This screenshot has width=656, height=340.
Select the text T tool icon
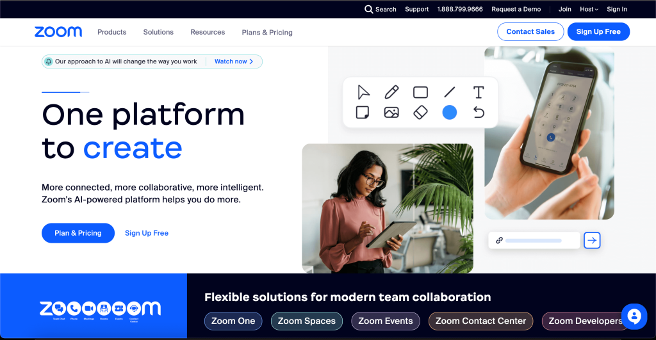point(478,92)
